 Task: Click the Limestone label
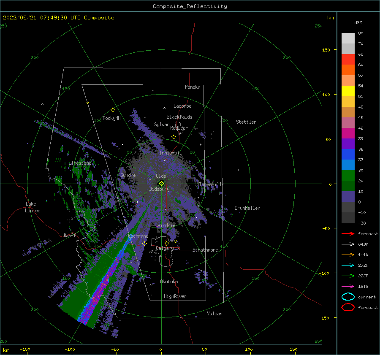pyautogui.click(x=80, y=163)
